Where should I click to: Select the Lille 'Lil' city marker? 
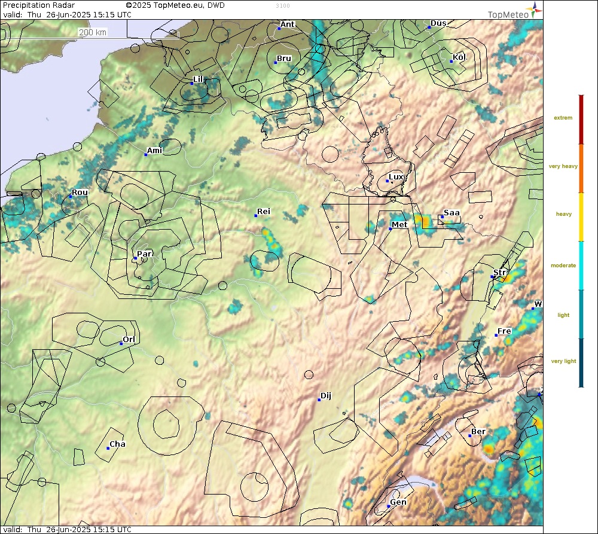point(192,83)
